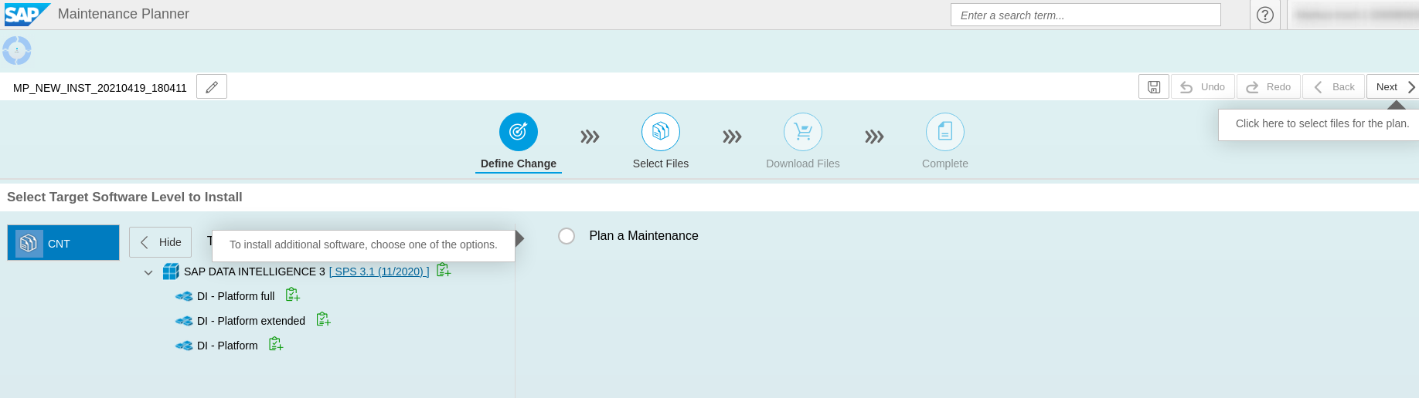Select the DI - Platform full item

[236, 296]
